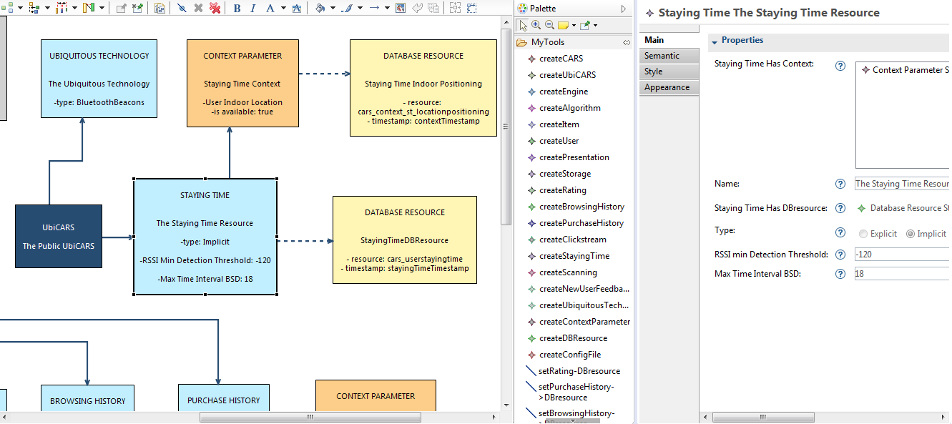The height and width of the screenshot is (424, 952).
Task: Click the Italic font style icon
Action: [x=252, y=8]
